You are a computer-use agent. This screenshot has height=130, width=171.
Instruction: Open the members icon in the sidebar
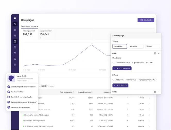(15, 36)
